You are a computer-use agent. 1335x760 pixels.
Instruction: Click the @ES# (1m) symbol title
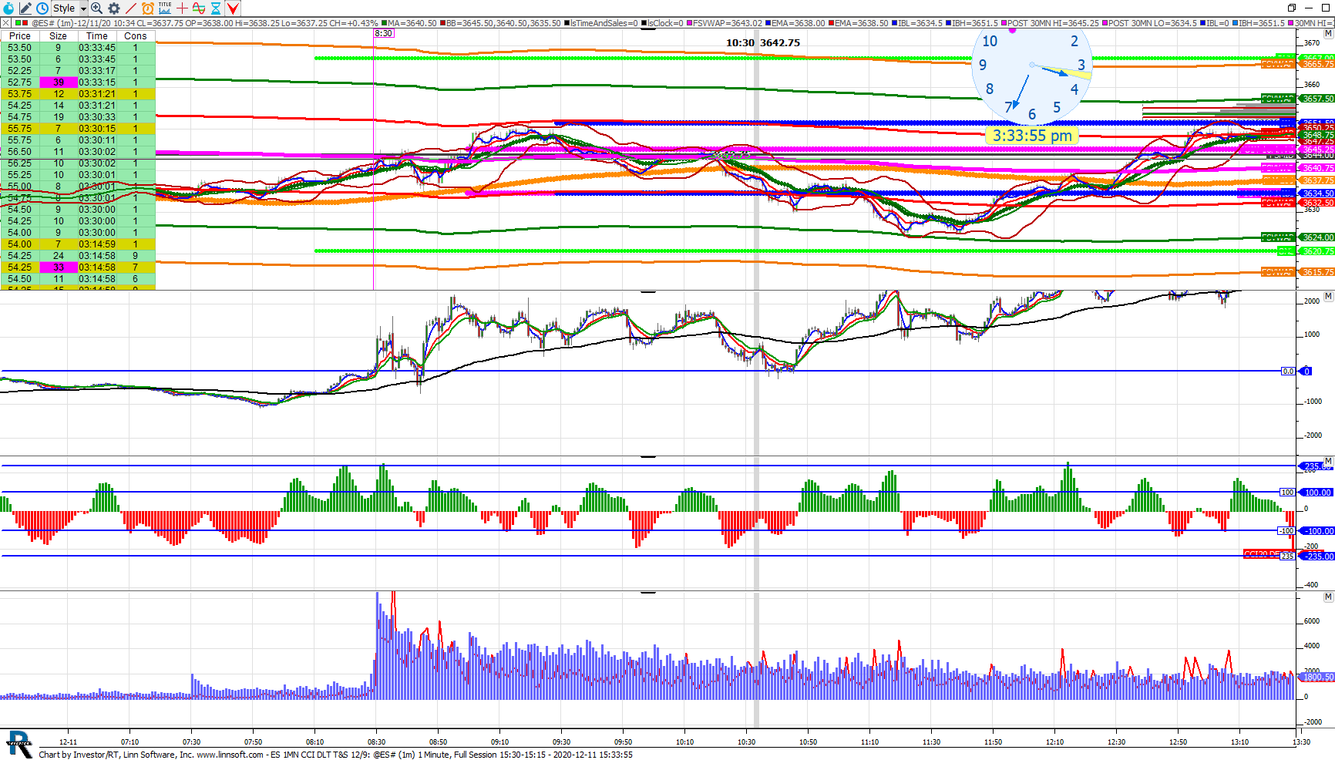52,23
